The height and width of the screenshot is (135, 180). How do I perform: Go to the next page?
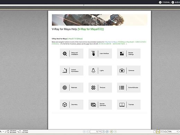103,132
